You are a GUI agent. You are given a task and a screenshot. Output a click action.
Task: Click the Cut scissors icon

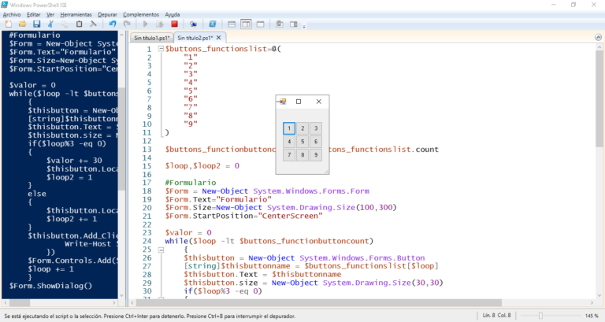coord(50,24)
